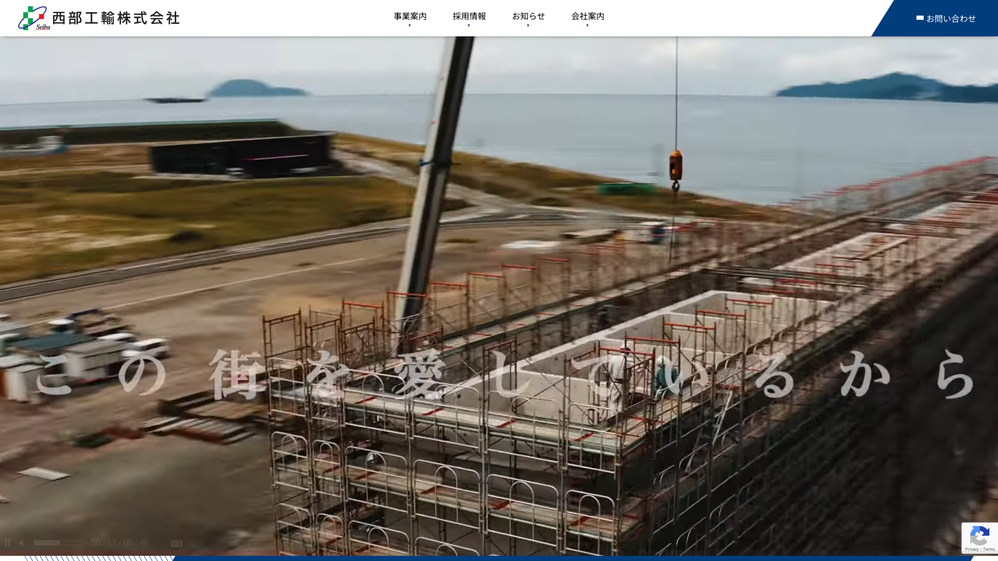Expand the 事業案内 dropdown arrow
The image size is (998, 561).
click(x=409, y=25)
